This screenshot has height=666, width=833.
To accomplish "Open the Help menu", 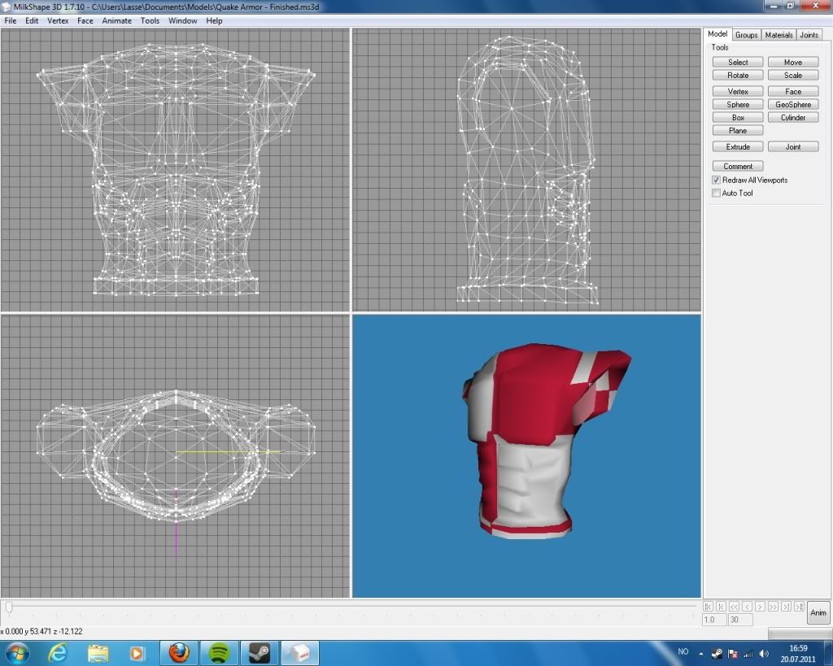I will point(214,20).
